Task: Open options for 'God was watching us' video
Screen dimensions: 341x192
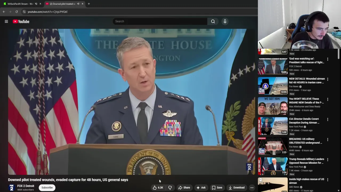Action: point(328,59)
